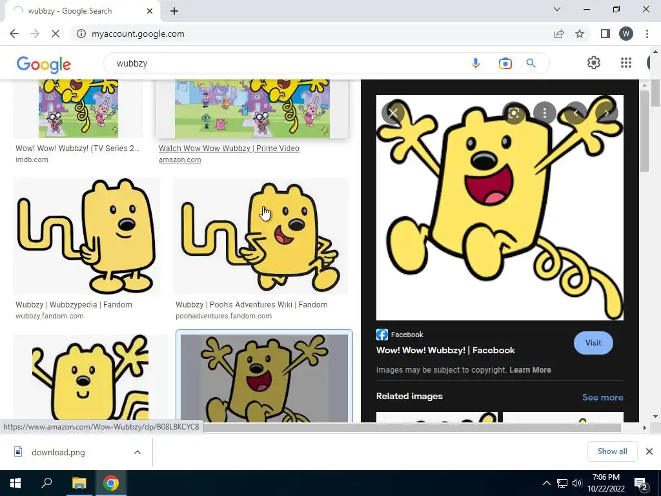Open Chrome profile avatar W
This screenshot has height=496, width=661.
point(626,34)
